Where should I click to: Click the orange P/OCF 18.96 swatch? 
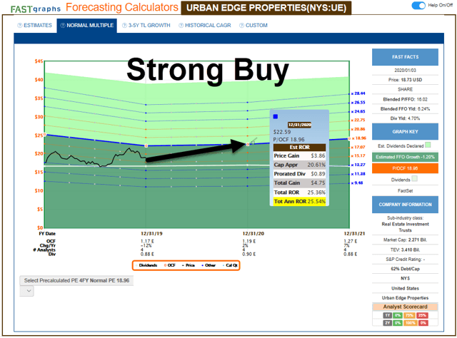click(405, 168)
